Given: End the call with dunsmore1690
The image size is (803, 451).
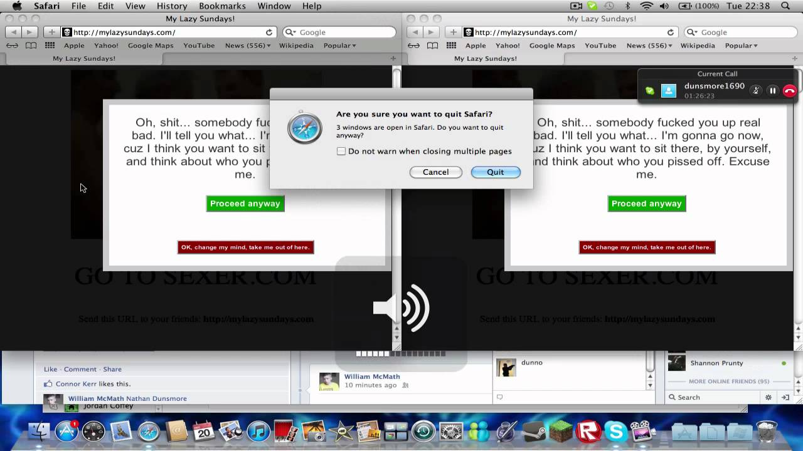Looking at the screenshot, I should click(789, 91).
